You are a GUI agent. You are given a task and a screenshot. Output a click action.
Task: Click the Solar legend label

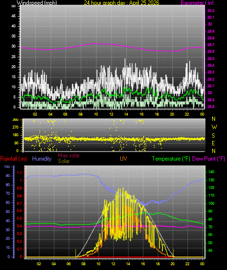tap(64, 161)
